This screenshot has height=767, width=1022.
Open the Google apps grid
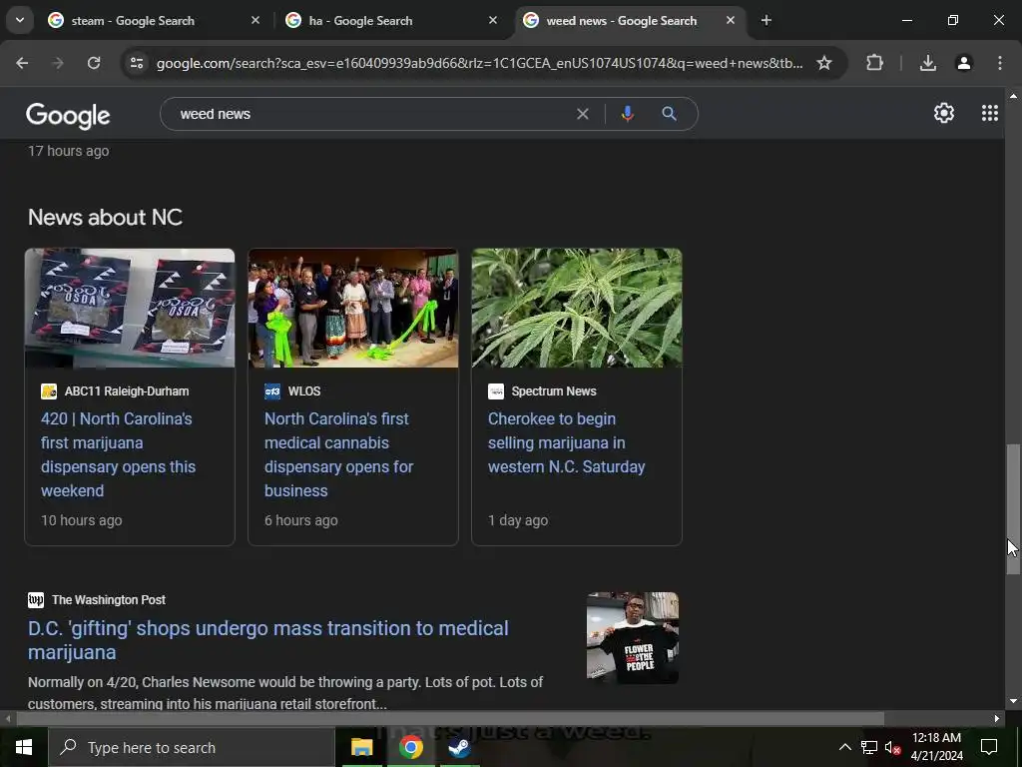(989, 114)
